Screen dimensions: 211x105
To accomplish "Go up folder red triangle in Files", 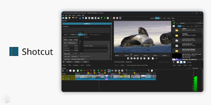I will coord(177,23).
